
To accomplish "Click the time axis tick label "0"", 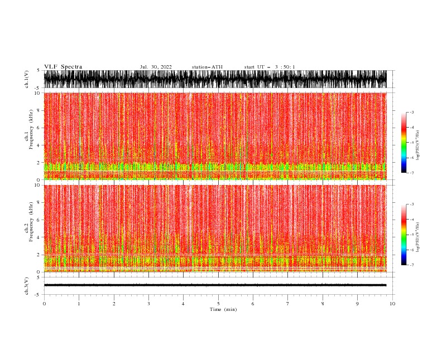I will pyautogui.click(x=44, y=304).
